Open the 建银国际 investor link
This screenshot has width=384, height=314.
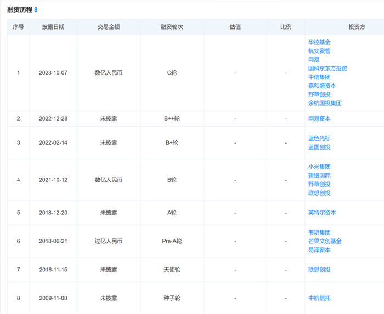(319, 175)
